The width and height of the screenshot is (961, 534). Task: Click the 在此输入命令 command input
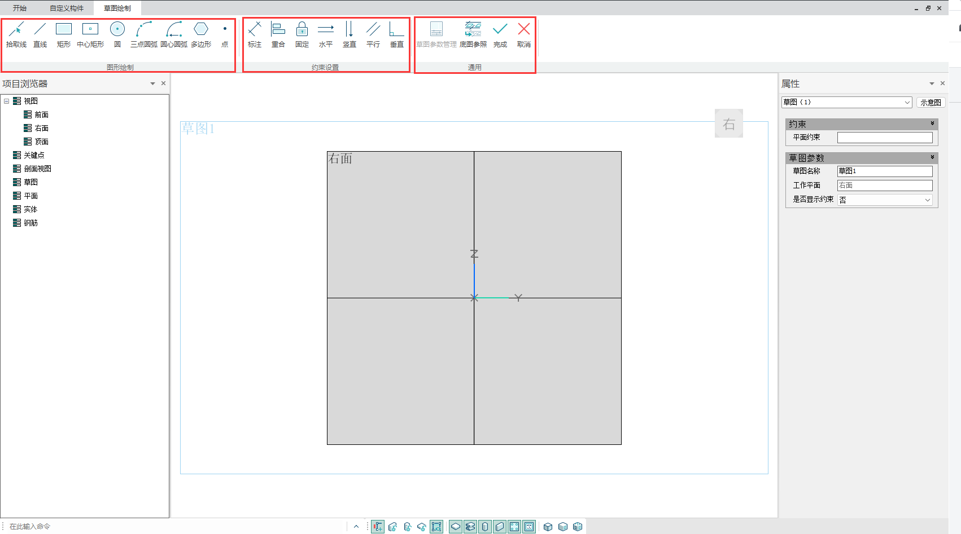point(175,527)
